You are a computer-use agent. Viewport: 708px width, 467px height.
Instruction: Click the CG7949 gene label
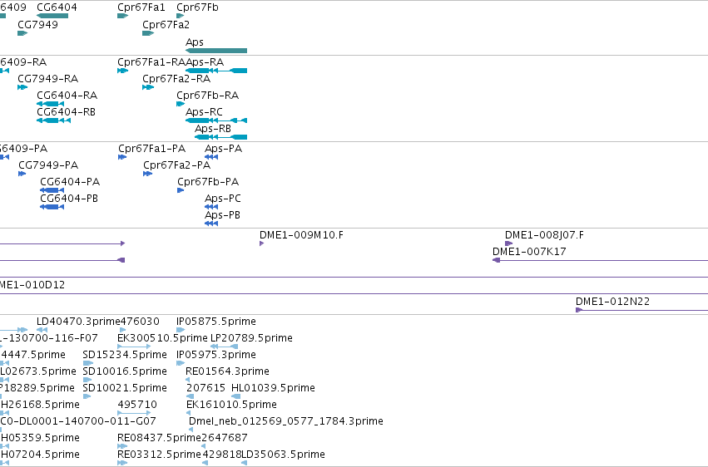point(38,25)
